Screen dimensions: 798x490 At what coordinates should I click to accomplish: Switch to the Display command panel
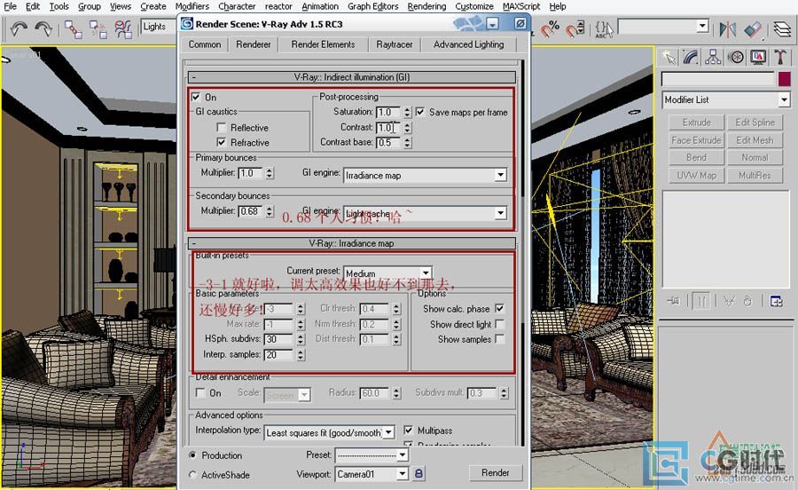click(758, 57)
